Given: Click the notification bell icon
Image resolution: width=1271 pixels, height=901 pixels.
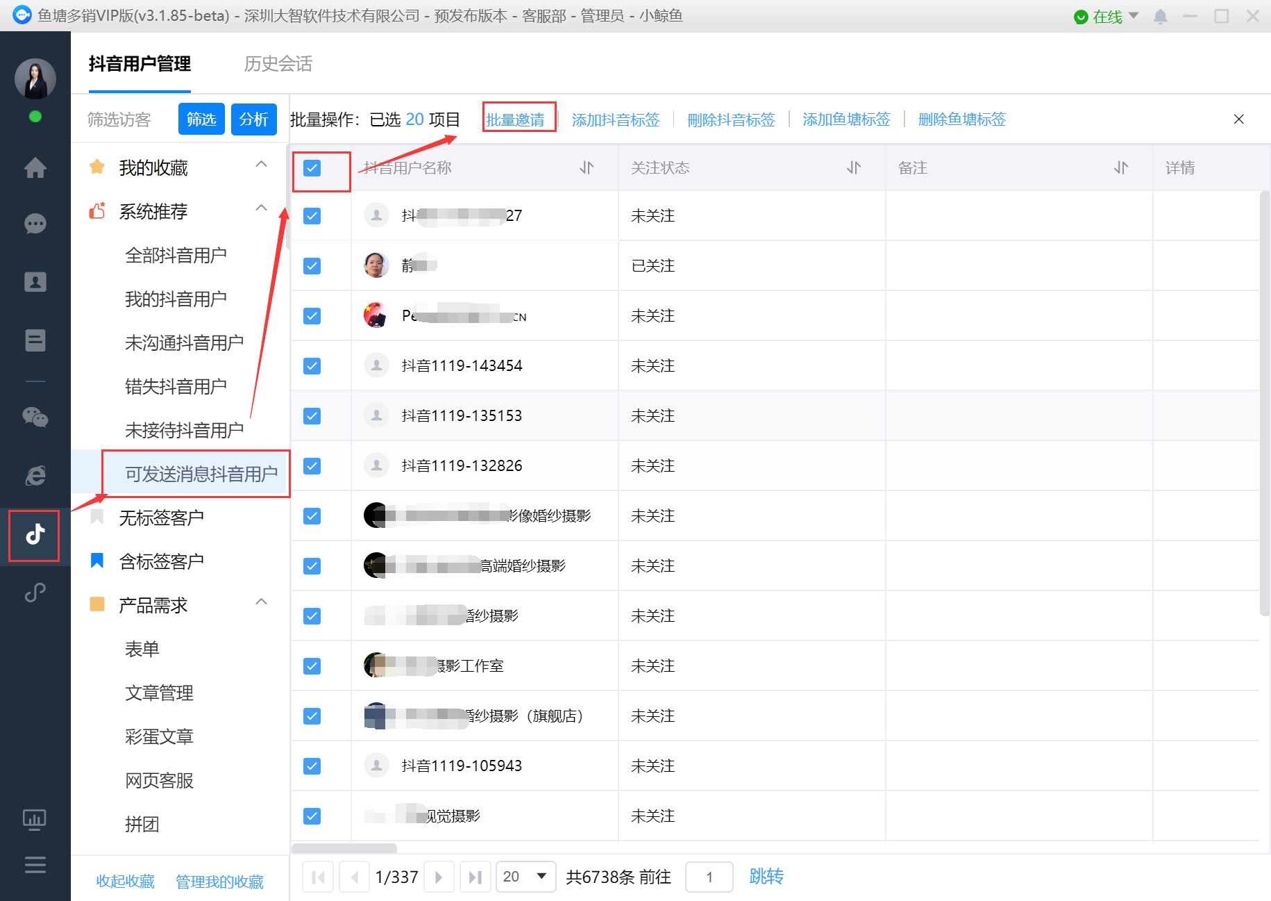Looking at the screenshot, I should [x=1160, y=17].
